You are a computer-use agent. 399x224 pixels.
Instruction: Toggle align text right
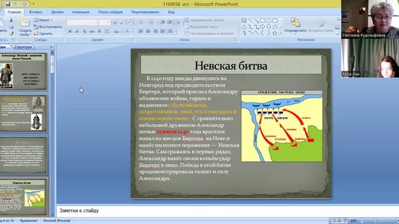coord(155,31)
